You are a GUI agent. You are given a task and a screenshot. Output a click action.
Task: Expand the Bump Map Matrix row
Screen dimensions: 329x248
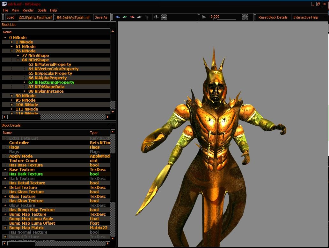tap(5, 228)
